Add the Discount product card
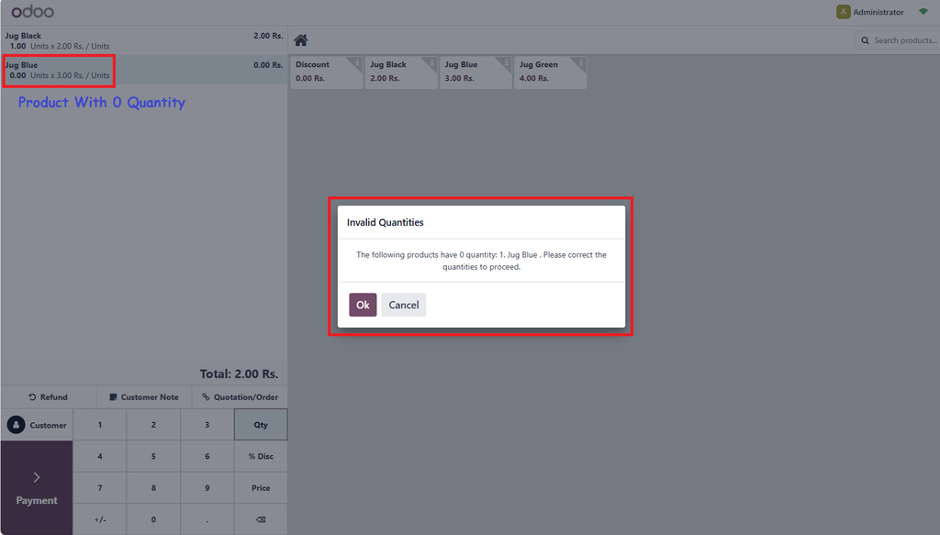 [x=327, y=72]
